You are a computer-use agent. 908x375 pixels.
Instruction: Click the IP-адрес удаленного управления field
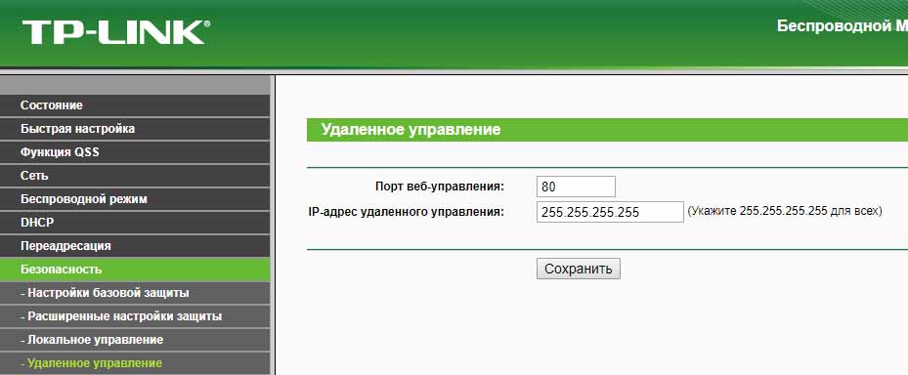tap(610, 212)
